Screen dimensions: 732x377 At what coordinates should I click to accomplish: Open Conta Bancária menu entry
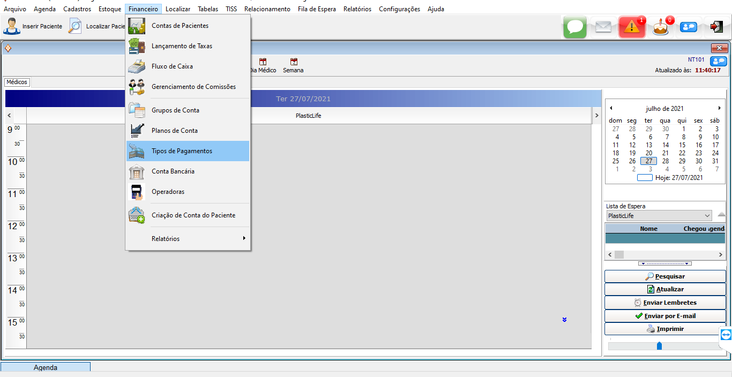tap(173, 171)
